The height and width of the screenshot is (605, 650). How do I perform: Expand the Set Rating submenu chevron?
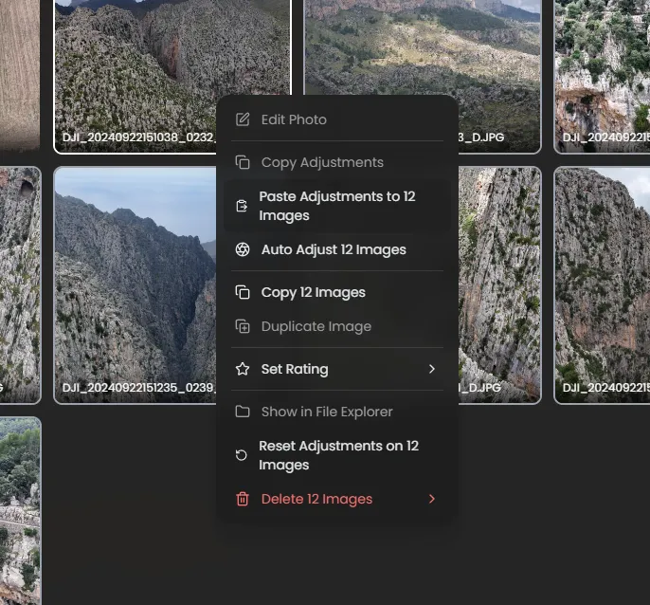(431, 369)
